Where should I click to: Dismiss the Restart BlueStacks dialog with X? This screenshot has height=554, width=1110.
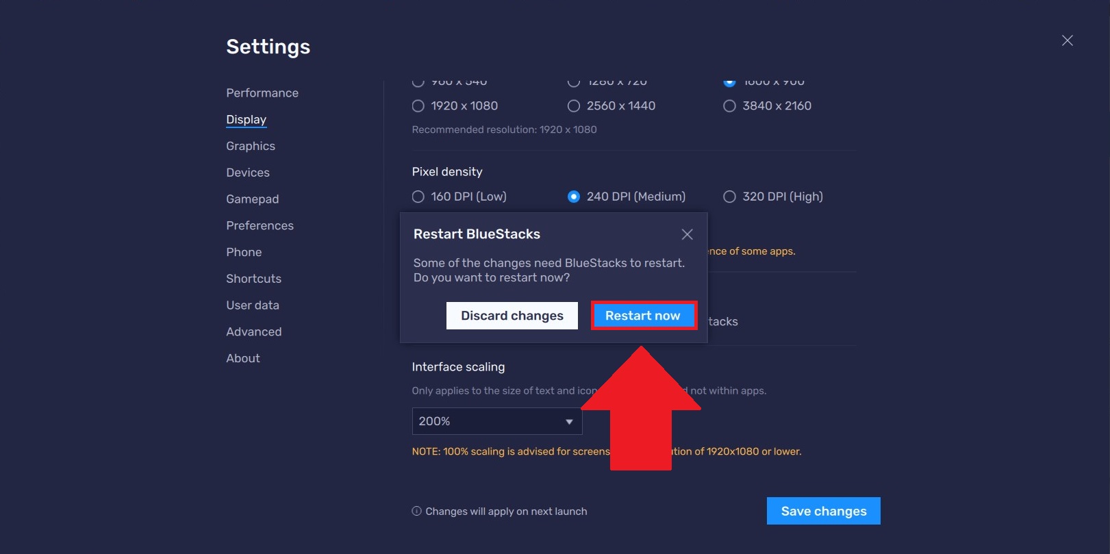[x=687, y=234]
